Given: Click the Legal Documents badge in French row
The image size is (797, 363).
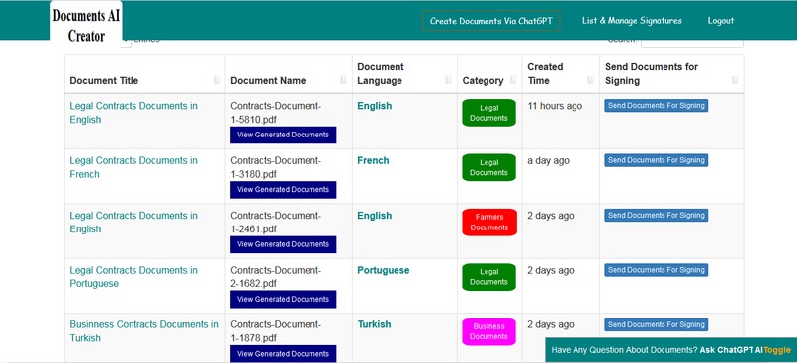Looking at the screenshot, I should click(x=488, y=168).
